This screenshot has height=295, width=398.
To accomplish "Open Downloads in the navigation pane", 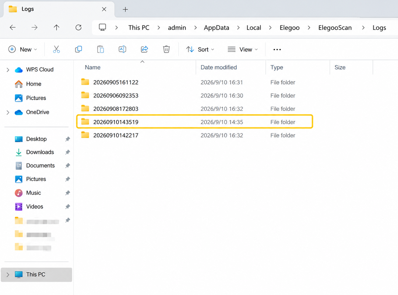I will (x=40, y=152).
